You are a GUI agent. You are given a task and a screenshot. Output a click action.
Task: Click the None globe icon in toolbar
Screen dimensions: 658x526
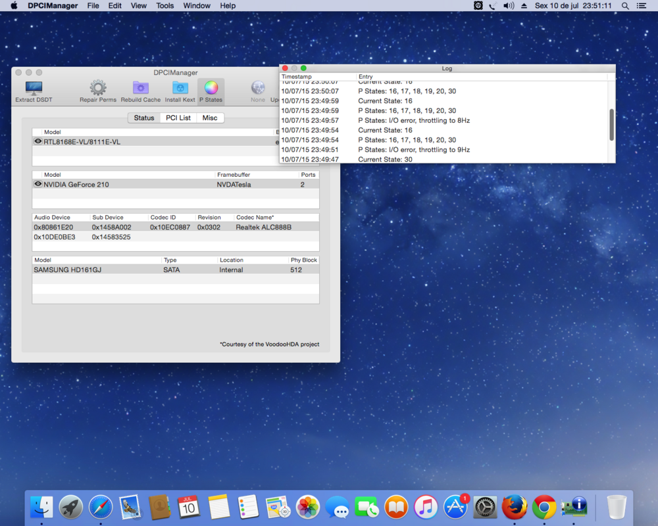point(258,89)
